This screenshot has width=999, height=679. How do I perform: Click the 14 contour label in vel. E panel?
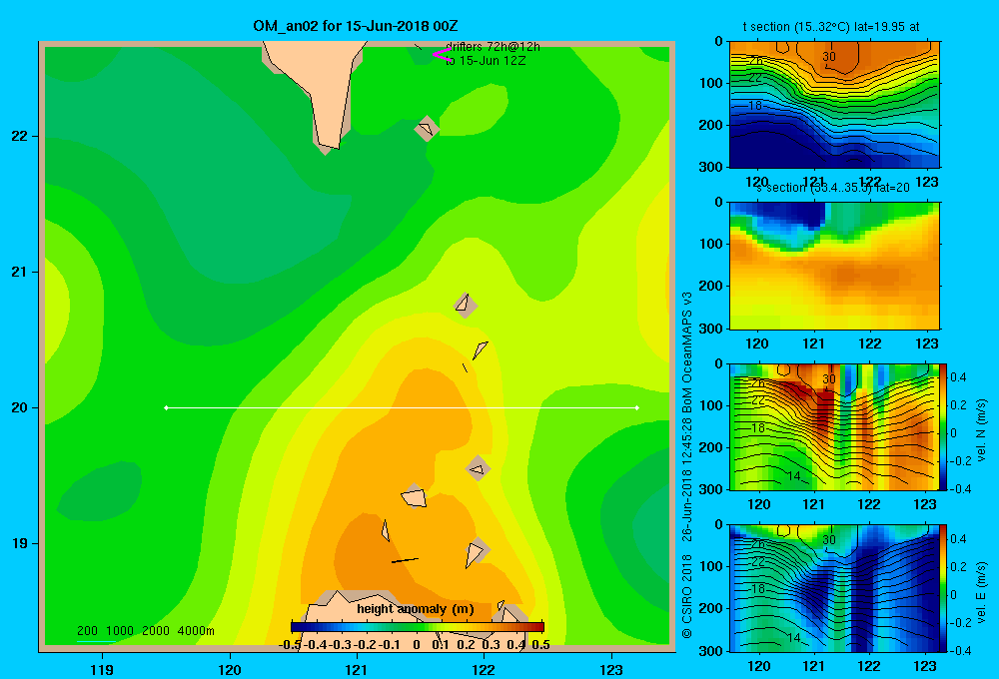tap(793, 637)
